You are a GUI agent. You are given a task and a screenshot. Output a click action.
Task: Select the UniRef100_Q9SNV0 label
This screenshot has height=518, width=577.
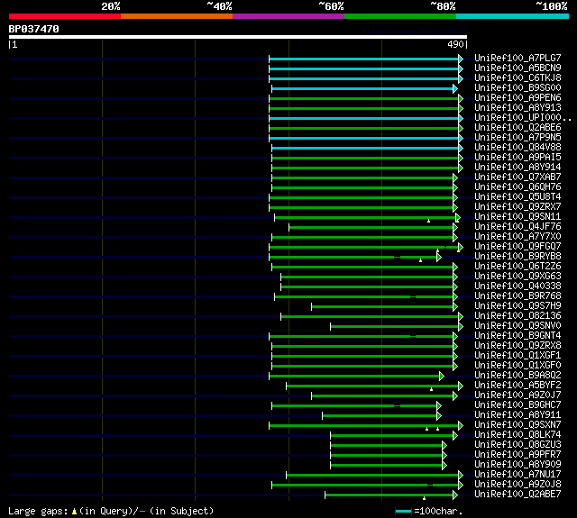(x=517, y=326)
